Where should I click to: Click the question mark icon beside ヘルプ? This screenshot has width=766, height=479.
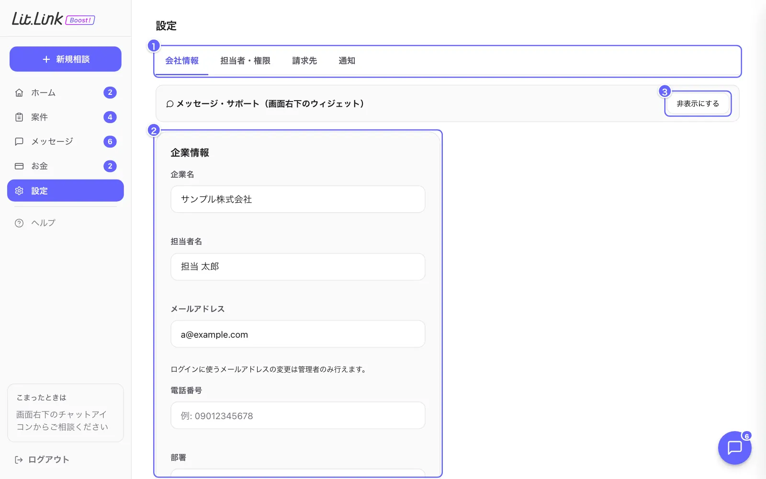coord(19,223)
